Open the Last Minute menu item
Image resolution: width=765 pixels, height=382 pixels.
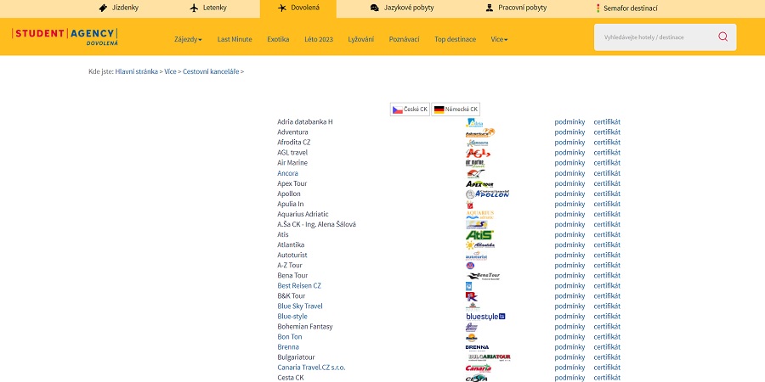click(235, 39)
